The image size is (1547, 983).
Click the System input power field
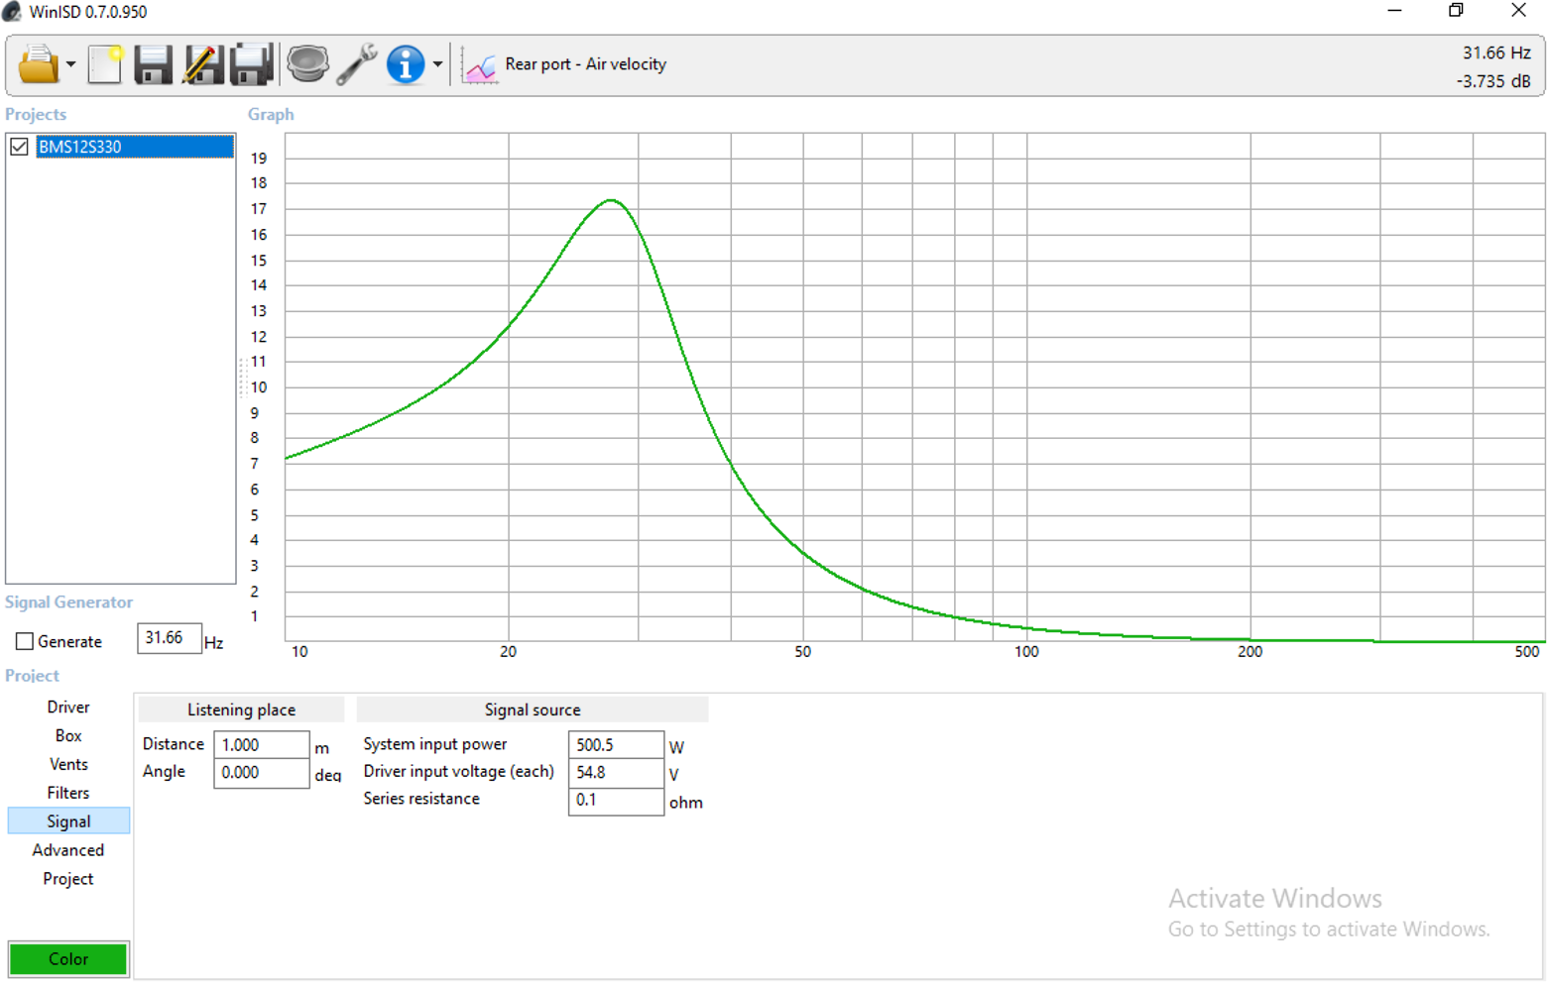point(616,745)
